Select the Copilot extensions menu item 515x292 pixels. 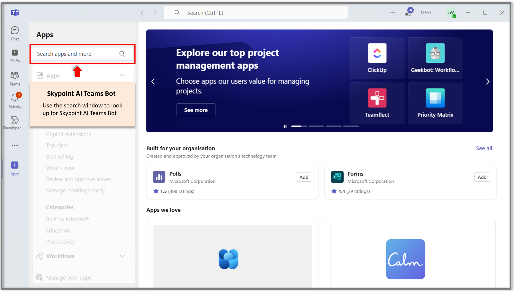69,134
